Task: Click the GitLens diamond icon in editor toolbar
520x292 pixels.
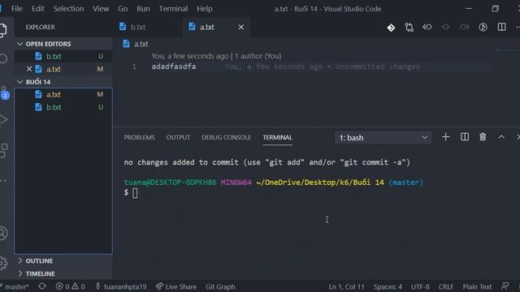Action: [391, 28]
